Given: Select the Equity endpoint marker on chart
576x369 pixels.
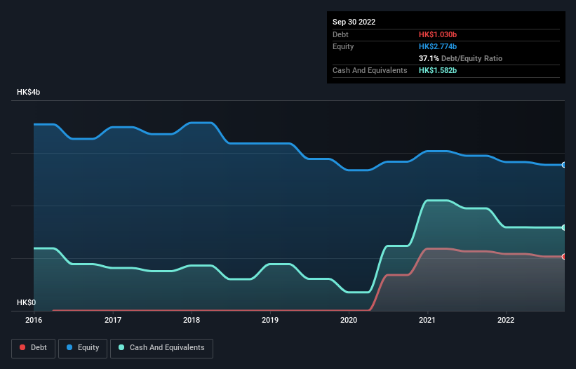Looking at the screenshot, I should (564, 165).
